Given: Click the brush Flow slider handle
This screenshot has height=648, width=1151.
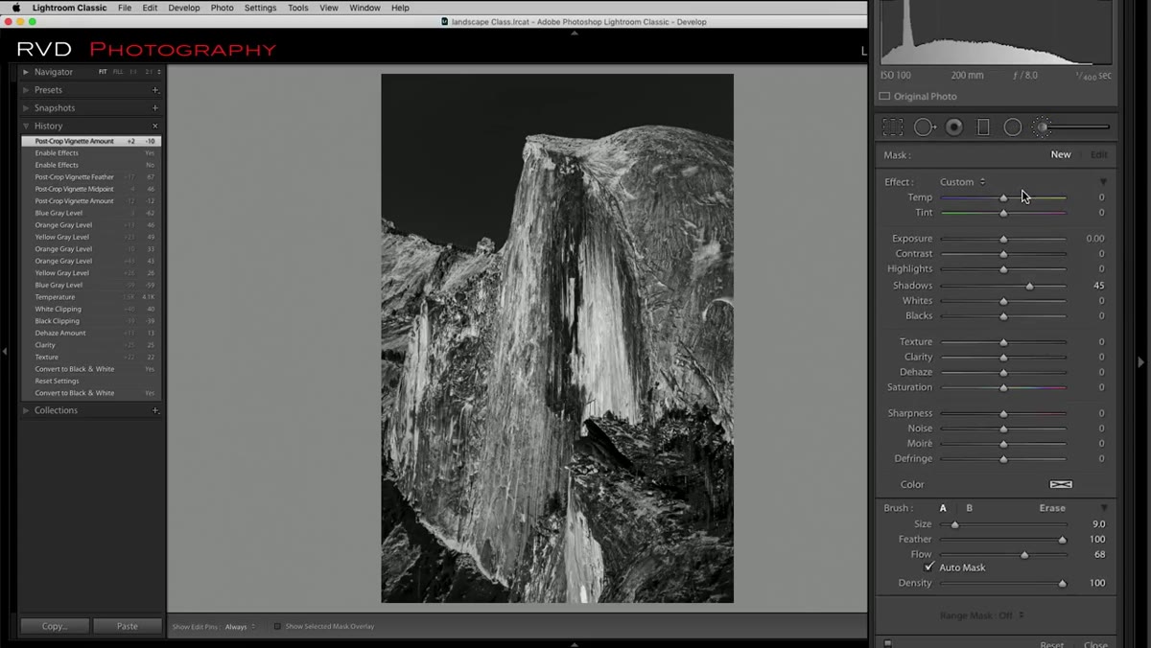Looking at the screenshot, I should pyautogui.click(x=1024, y=554).
